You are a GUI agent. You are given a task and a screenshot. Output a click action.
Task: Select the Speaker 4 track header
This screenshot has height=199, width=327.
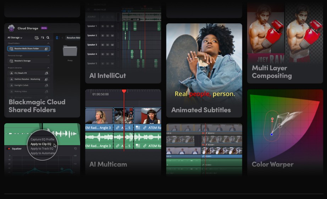tap(92, 54)
